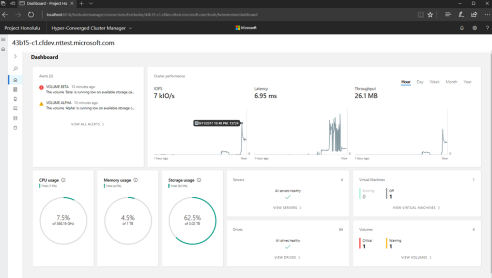Screen dimensions: 492x278
Task: Open the grid-shaped sidebar tool icon
Action: click(15, 118)
